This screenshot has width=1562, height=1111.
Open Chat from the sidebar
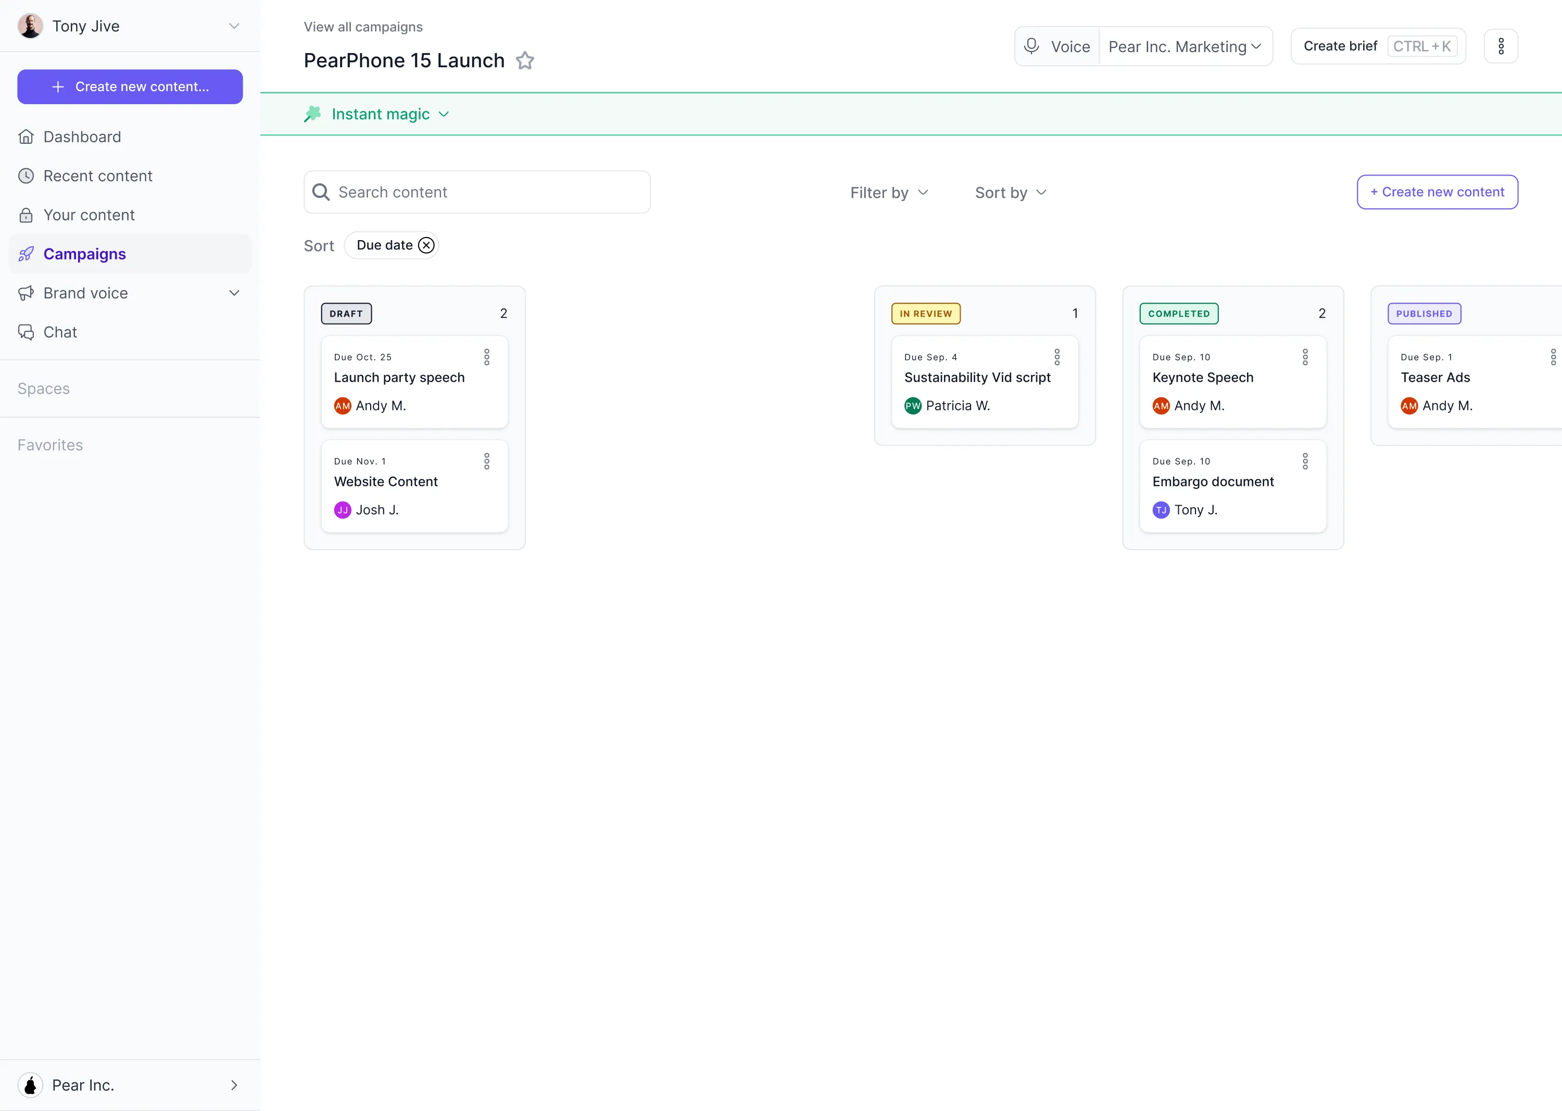[60, 332]
